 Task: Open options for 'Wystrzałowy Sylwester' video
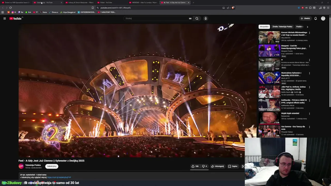pos(309,73)
